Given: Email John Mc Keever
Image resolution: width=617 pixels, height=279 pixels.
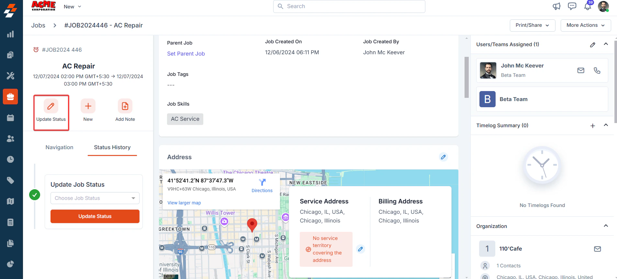Looking at the screenshot, I should click(581, 70).
